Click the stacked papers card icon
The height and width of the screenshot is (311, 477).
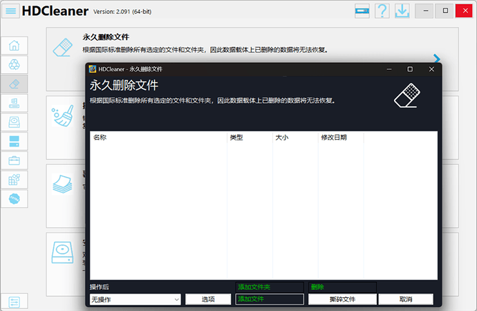(62, 185)
